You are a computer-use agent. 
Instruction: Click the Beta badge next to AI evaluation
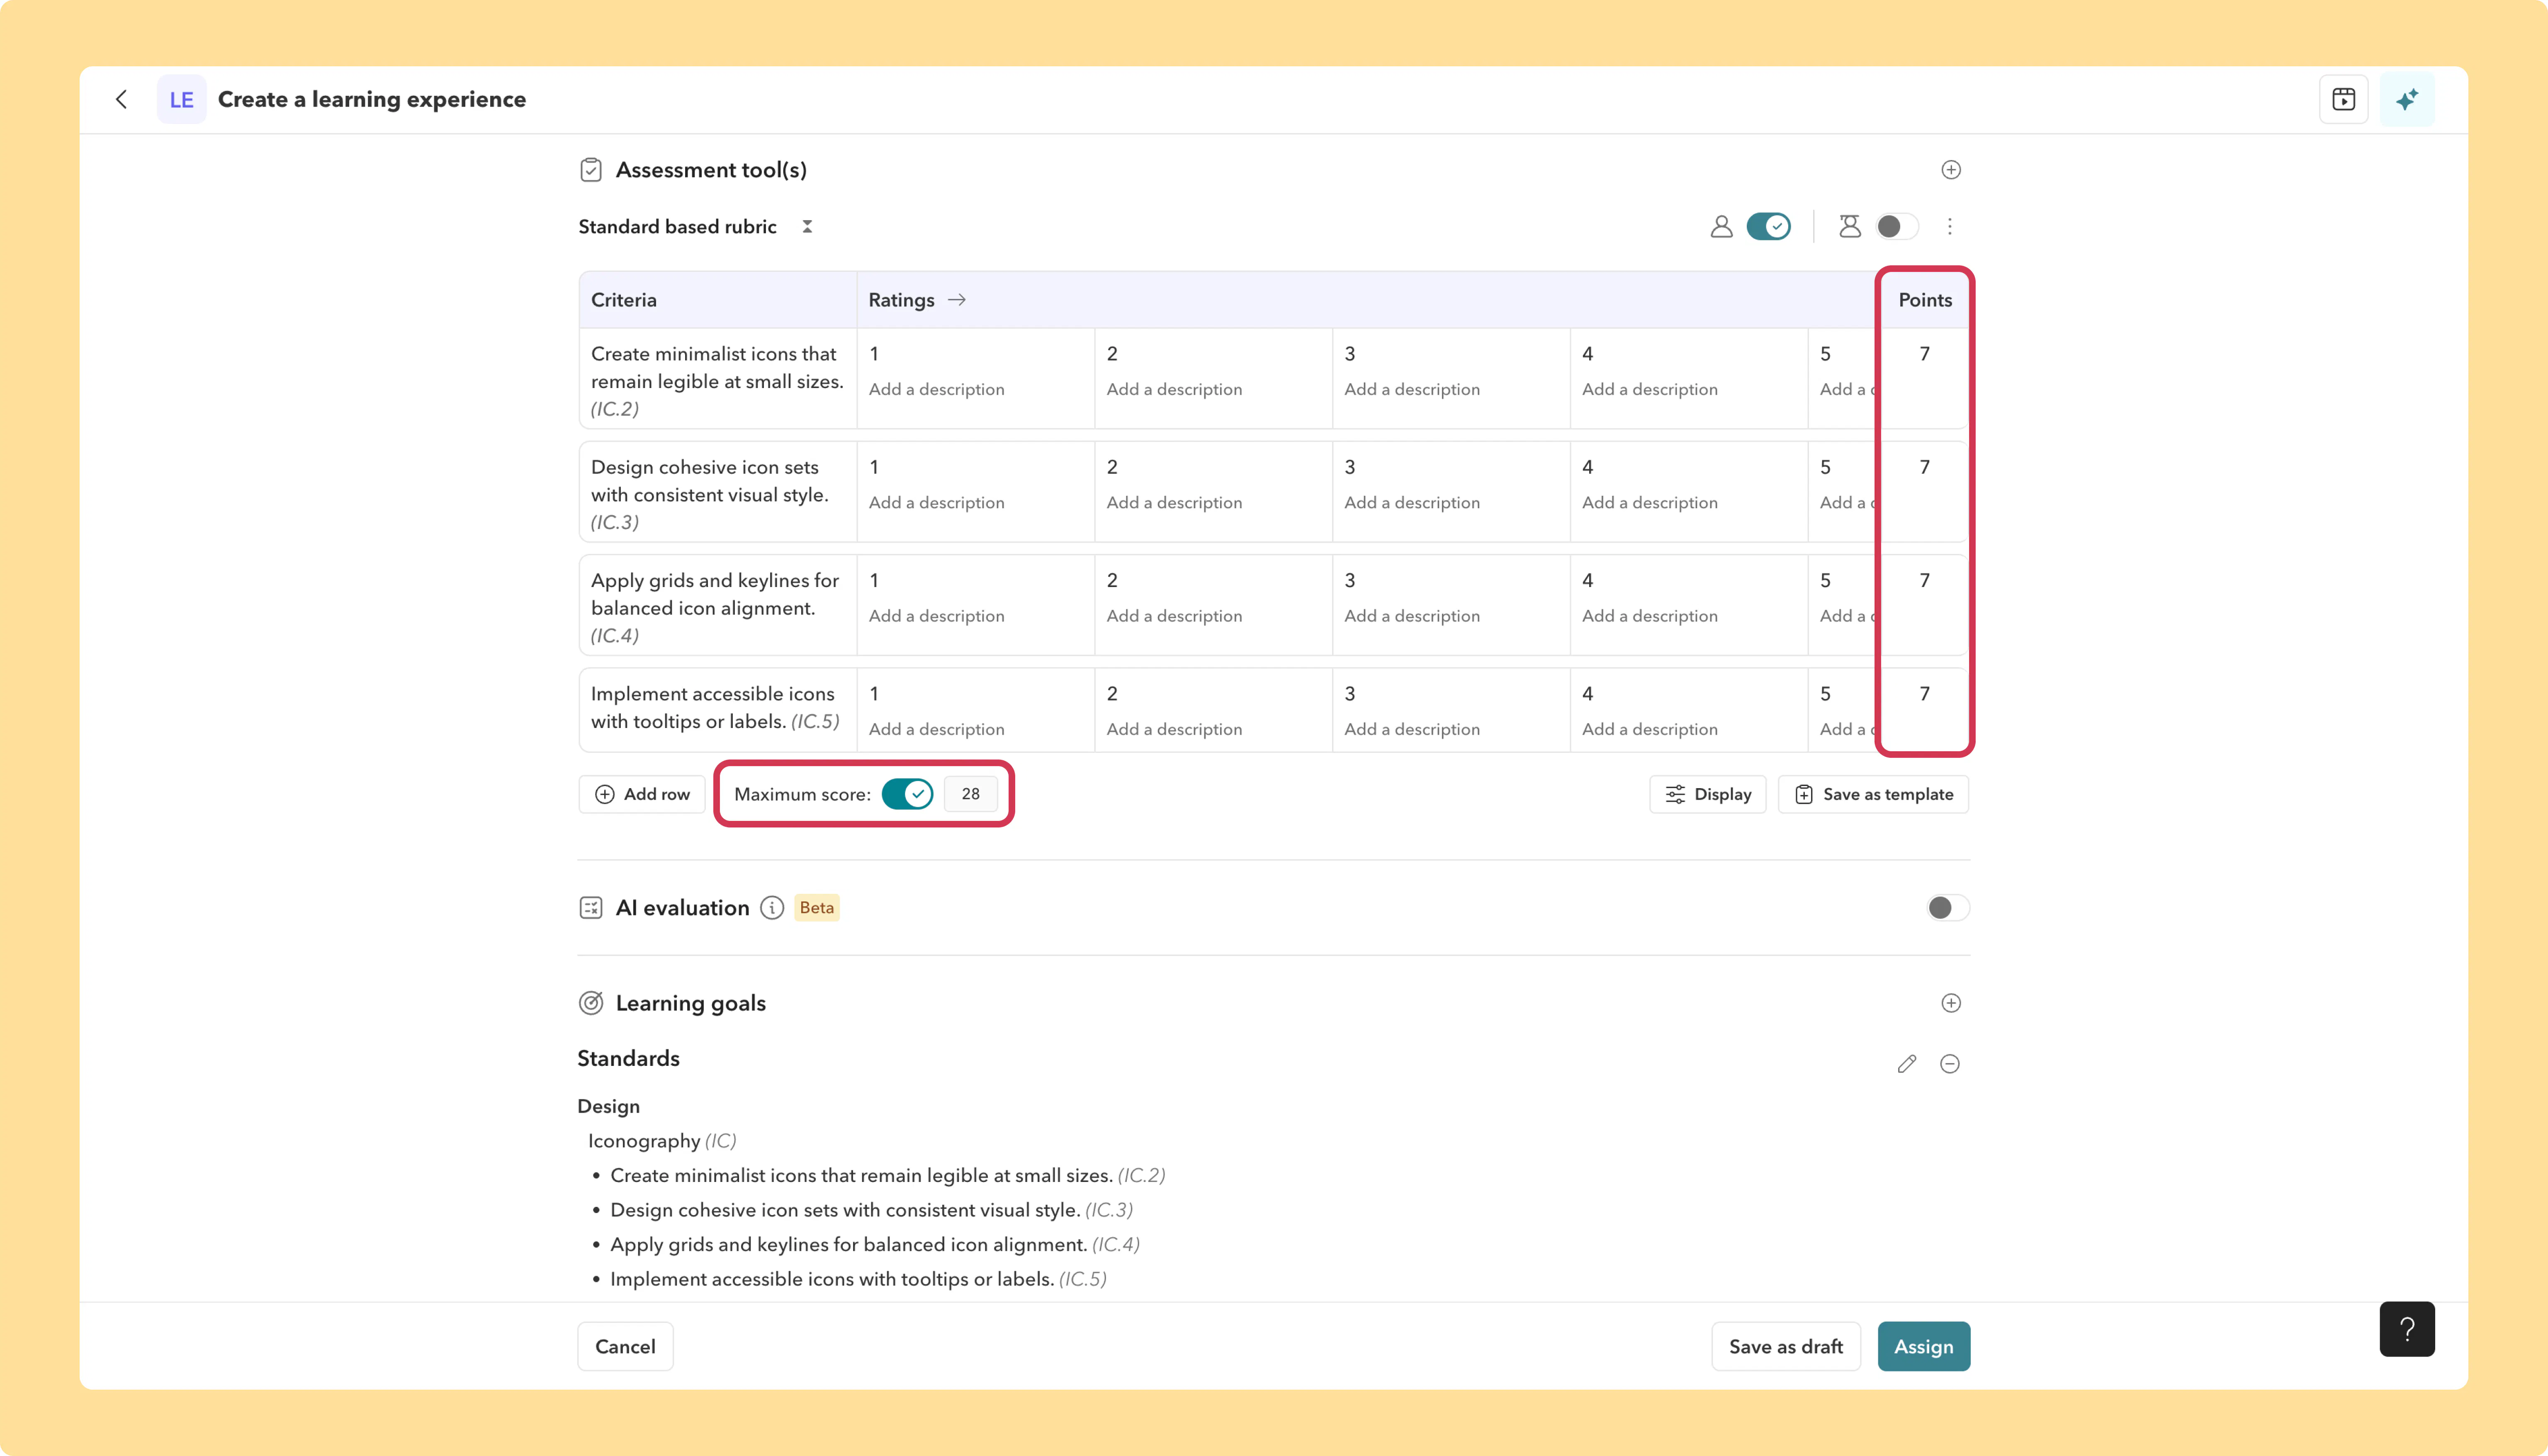click(x=816, y=908)
